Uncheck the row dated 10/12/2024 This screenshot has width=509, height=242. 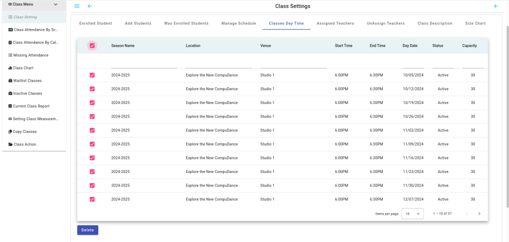(92, 89)
